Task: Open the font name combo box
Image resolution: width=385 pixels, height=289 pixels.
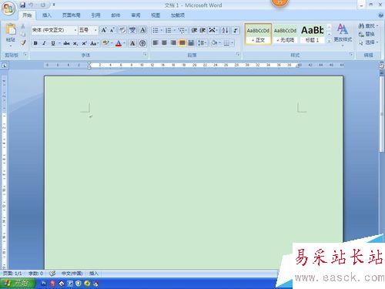Action: (x=55, y=30)
